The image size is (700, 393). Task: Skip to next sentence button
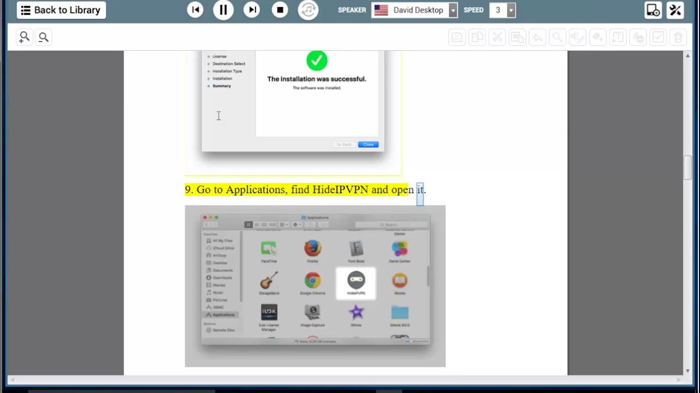[252, 10]
